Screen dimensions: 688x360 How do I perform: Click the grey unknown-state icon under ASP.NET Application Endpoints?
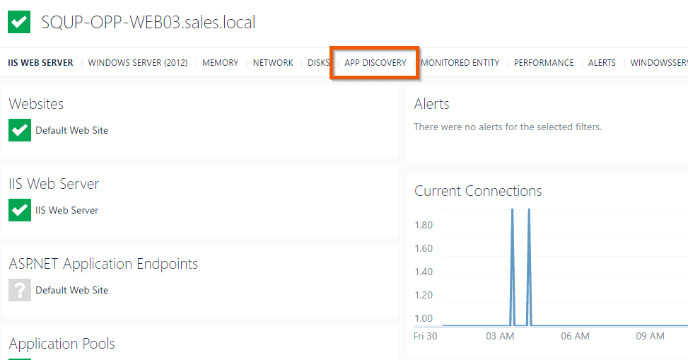(20, 290)
